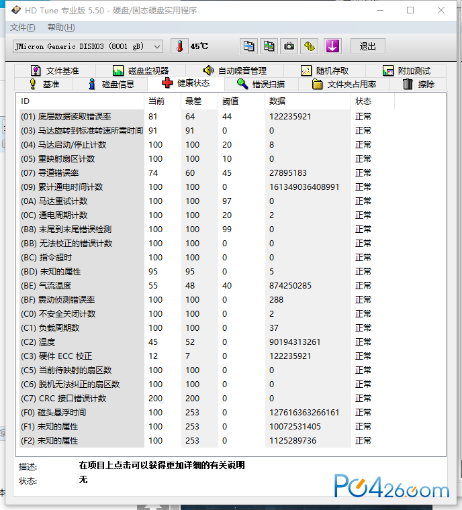Switch to the 磁盘监视器 tab
The height and width of the screenshot is (510, 462).
(140, 70)
